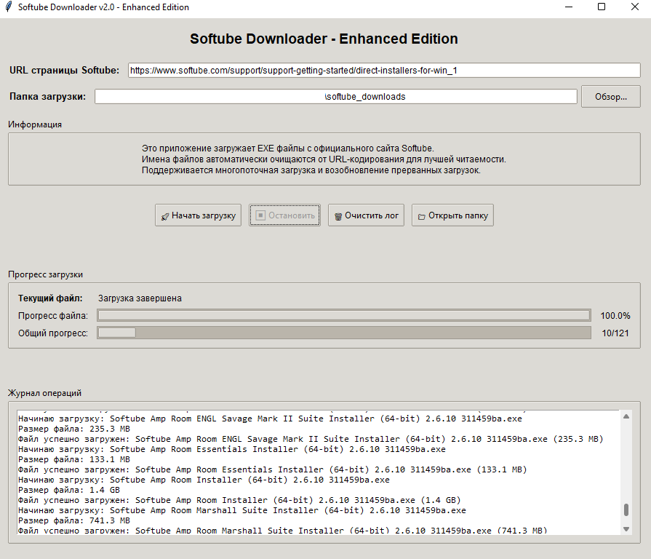Viewport: 651px width, 559px height.
Task: Clear the log with Очистить лог
Action: (x=366, y=215)
